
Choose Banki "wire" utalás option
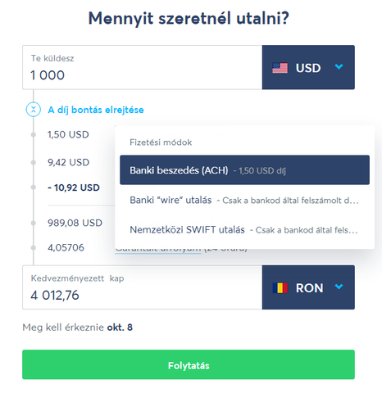[x=244, y=200]
